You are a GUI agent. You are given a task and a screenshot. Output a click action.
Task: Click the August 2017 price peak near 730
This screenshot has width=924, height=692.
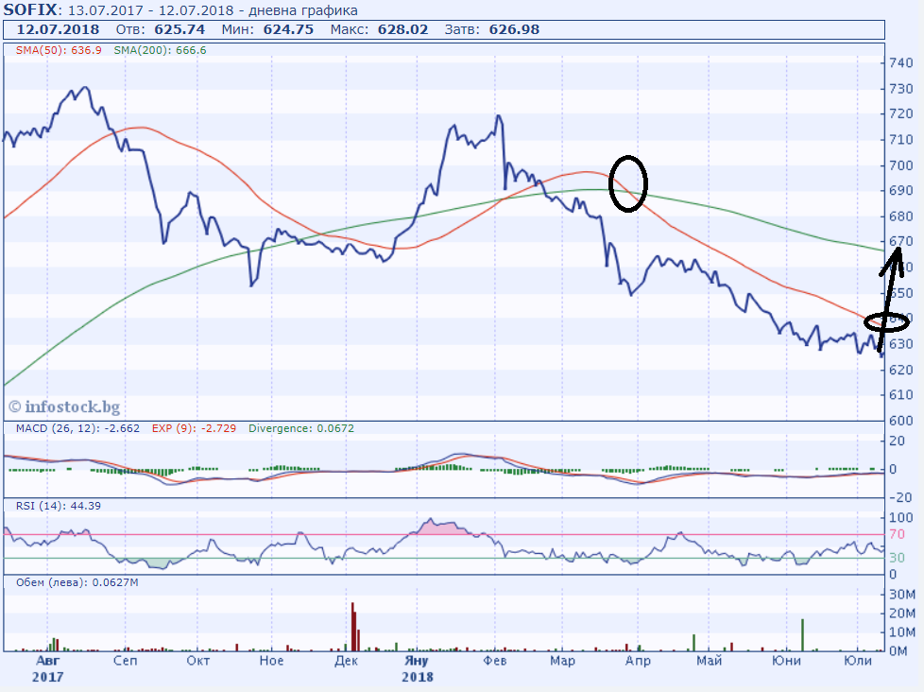tap(85, 88)
